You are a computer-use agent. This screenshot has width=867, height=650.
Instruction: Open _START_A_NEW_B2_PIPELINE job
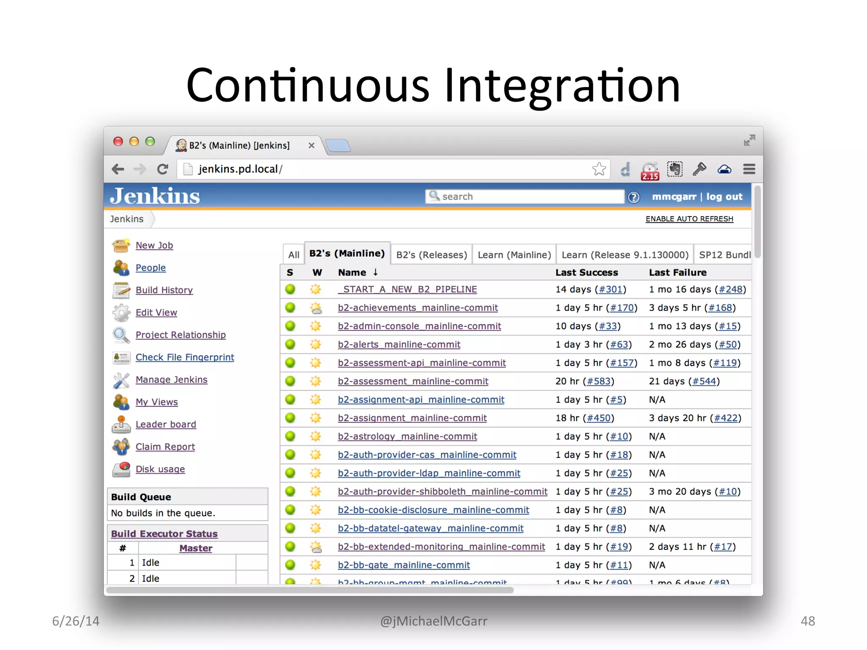pyautogui.click(x=407, y=289)
